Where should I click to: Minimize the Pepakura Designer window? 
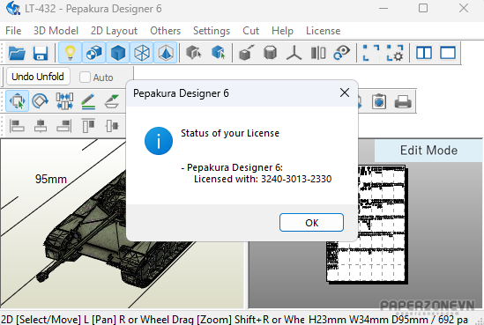383,8
